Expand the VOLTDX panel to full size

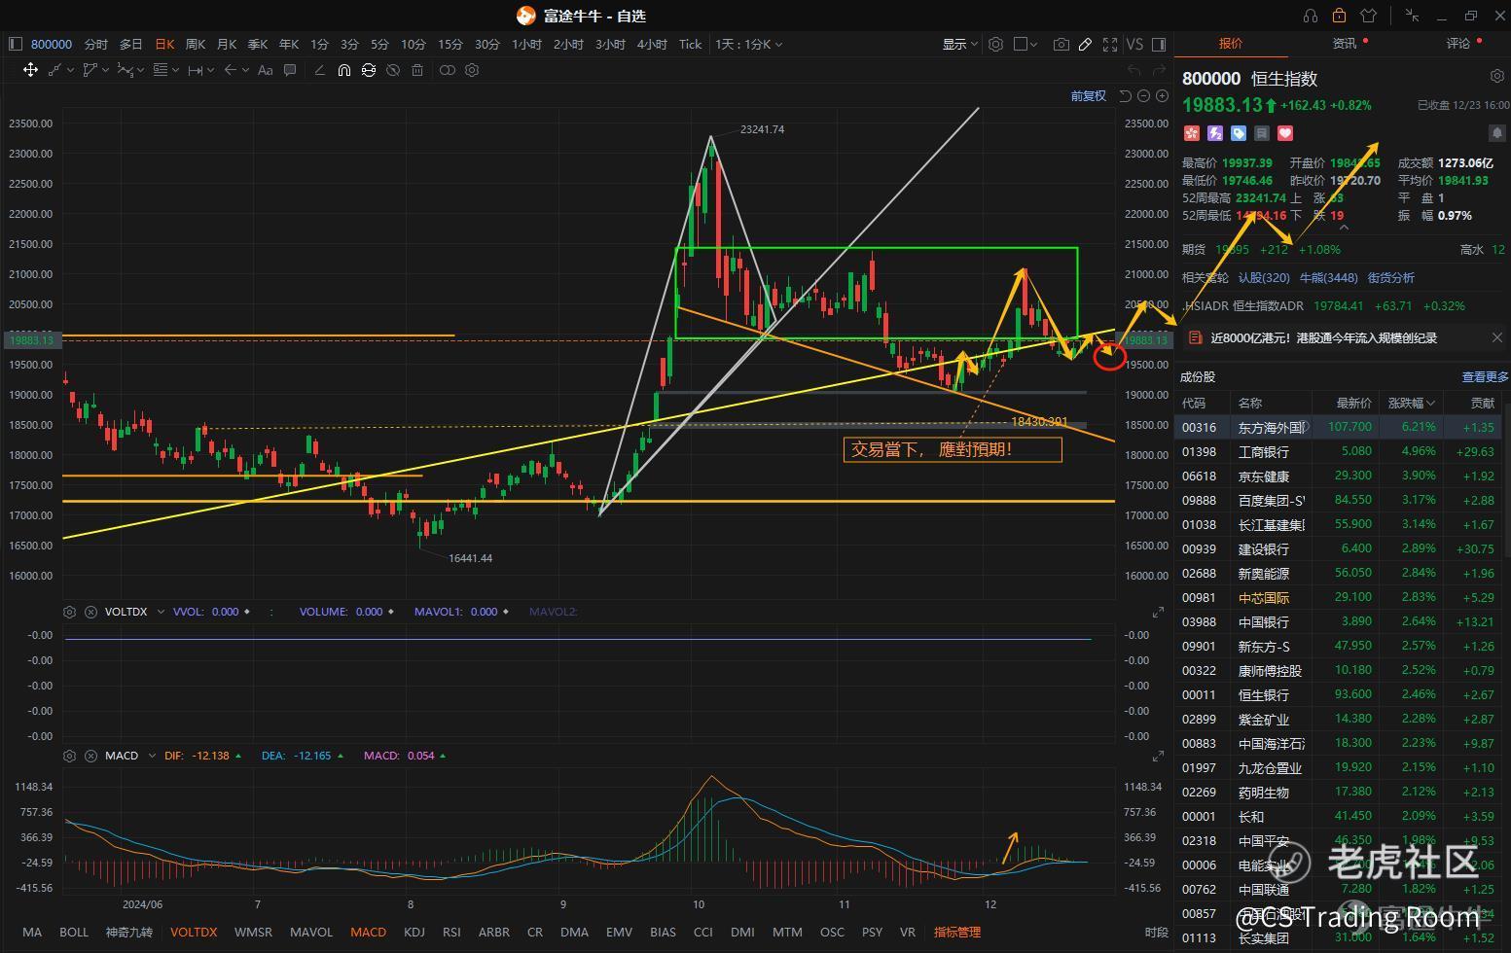coord(1158,612)
